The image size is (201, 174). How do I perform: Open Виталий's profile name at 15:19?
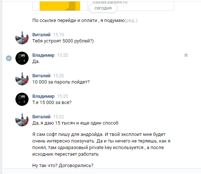(x=41, y=35)
